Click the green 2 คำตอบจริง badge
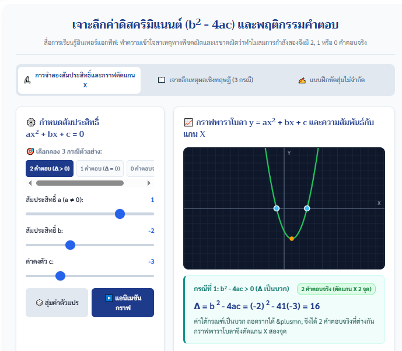 click(336, 289)
